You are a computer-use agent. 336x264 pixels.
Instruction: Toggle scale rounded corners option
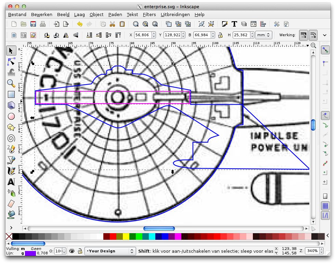tap(313, 35)
